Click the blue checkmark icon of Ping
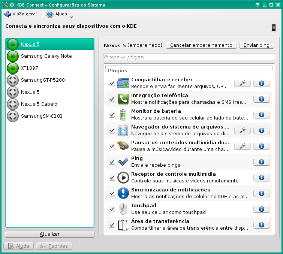283x254 pixels. click(123, 162)
